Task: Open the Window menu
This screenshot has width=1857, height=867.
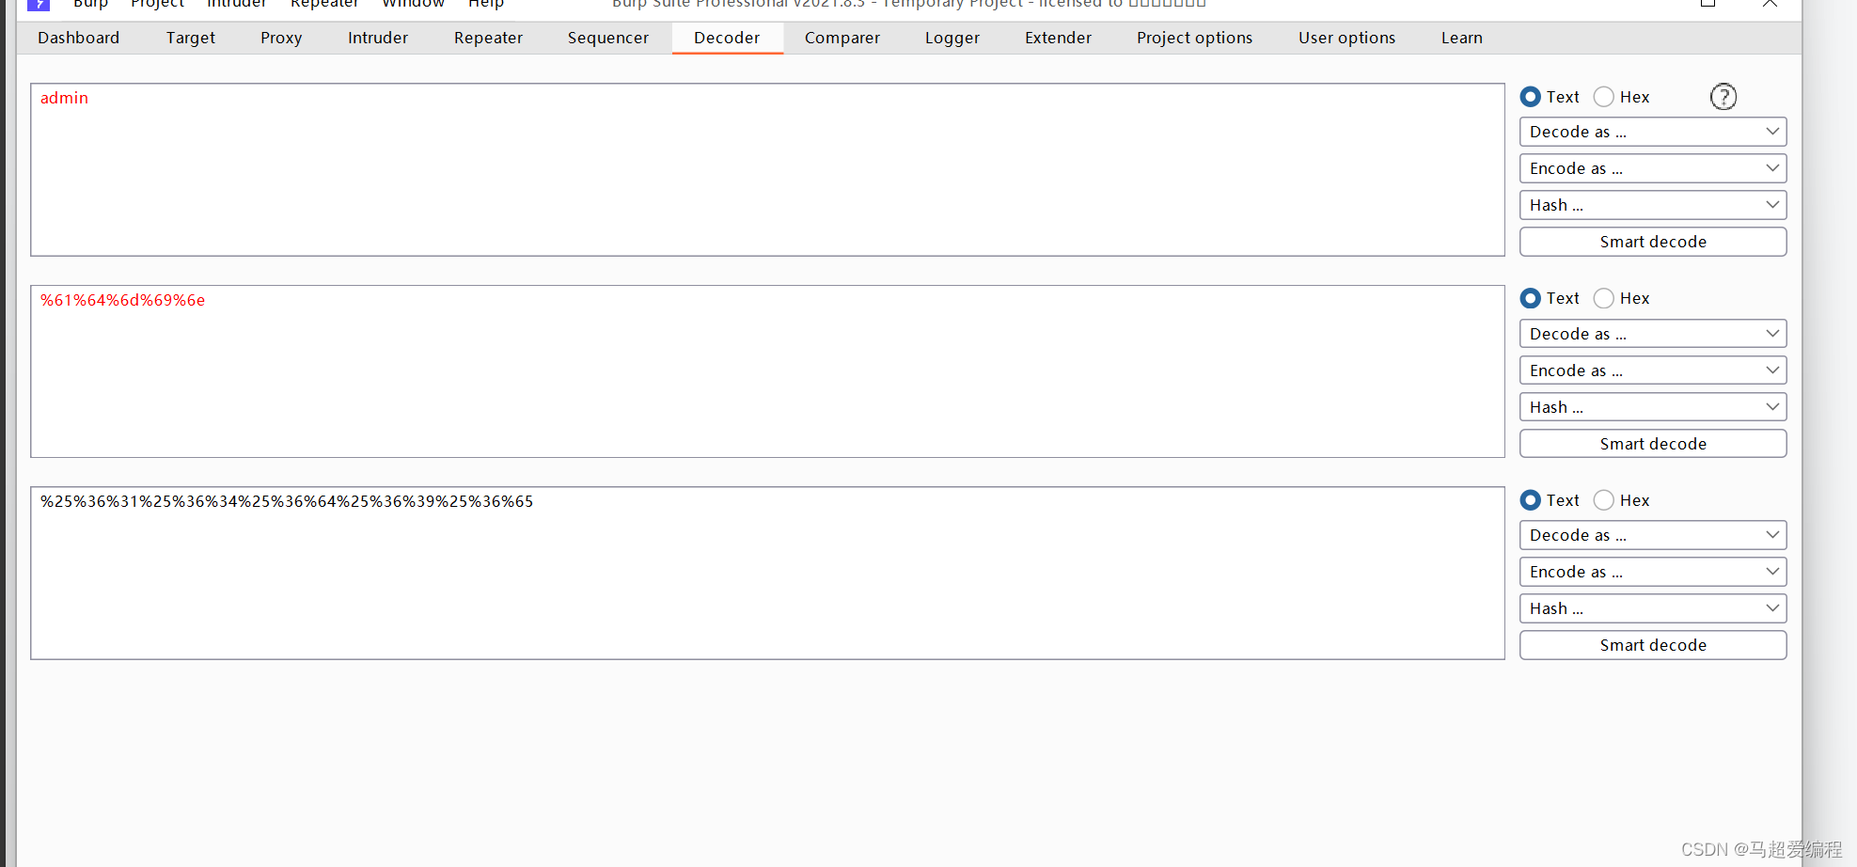Action: (x=413, y=4)
